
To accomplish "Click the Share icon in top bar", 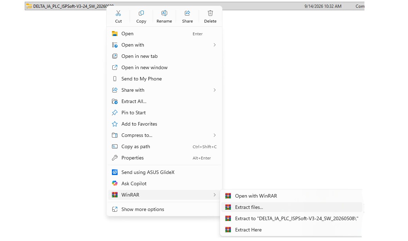I will [x=187, y=13].
